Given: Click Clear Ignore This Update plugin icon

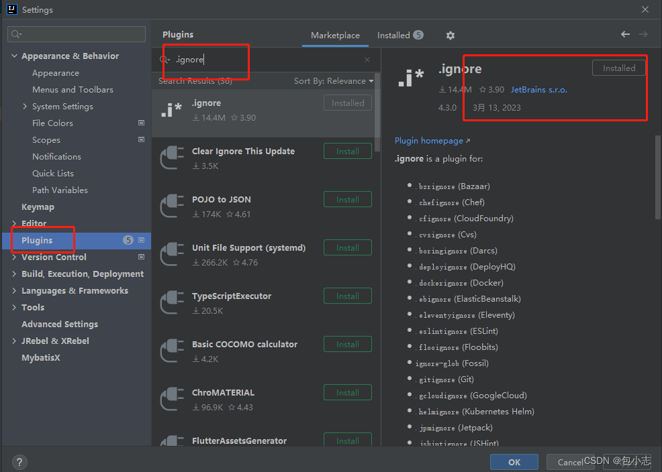Looking at the screenshot, I should tap(171, 158).
